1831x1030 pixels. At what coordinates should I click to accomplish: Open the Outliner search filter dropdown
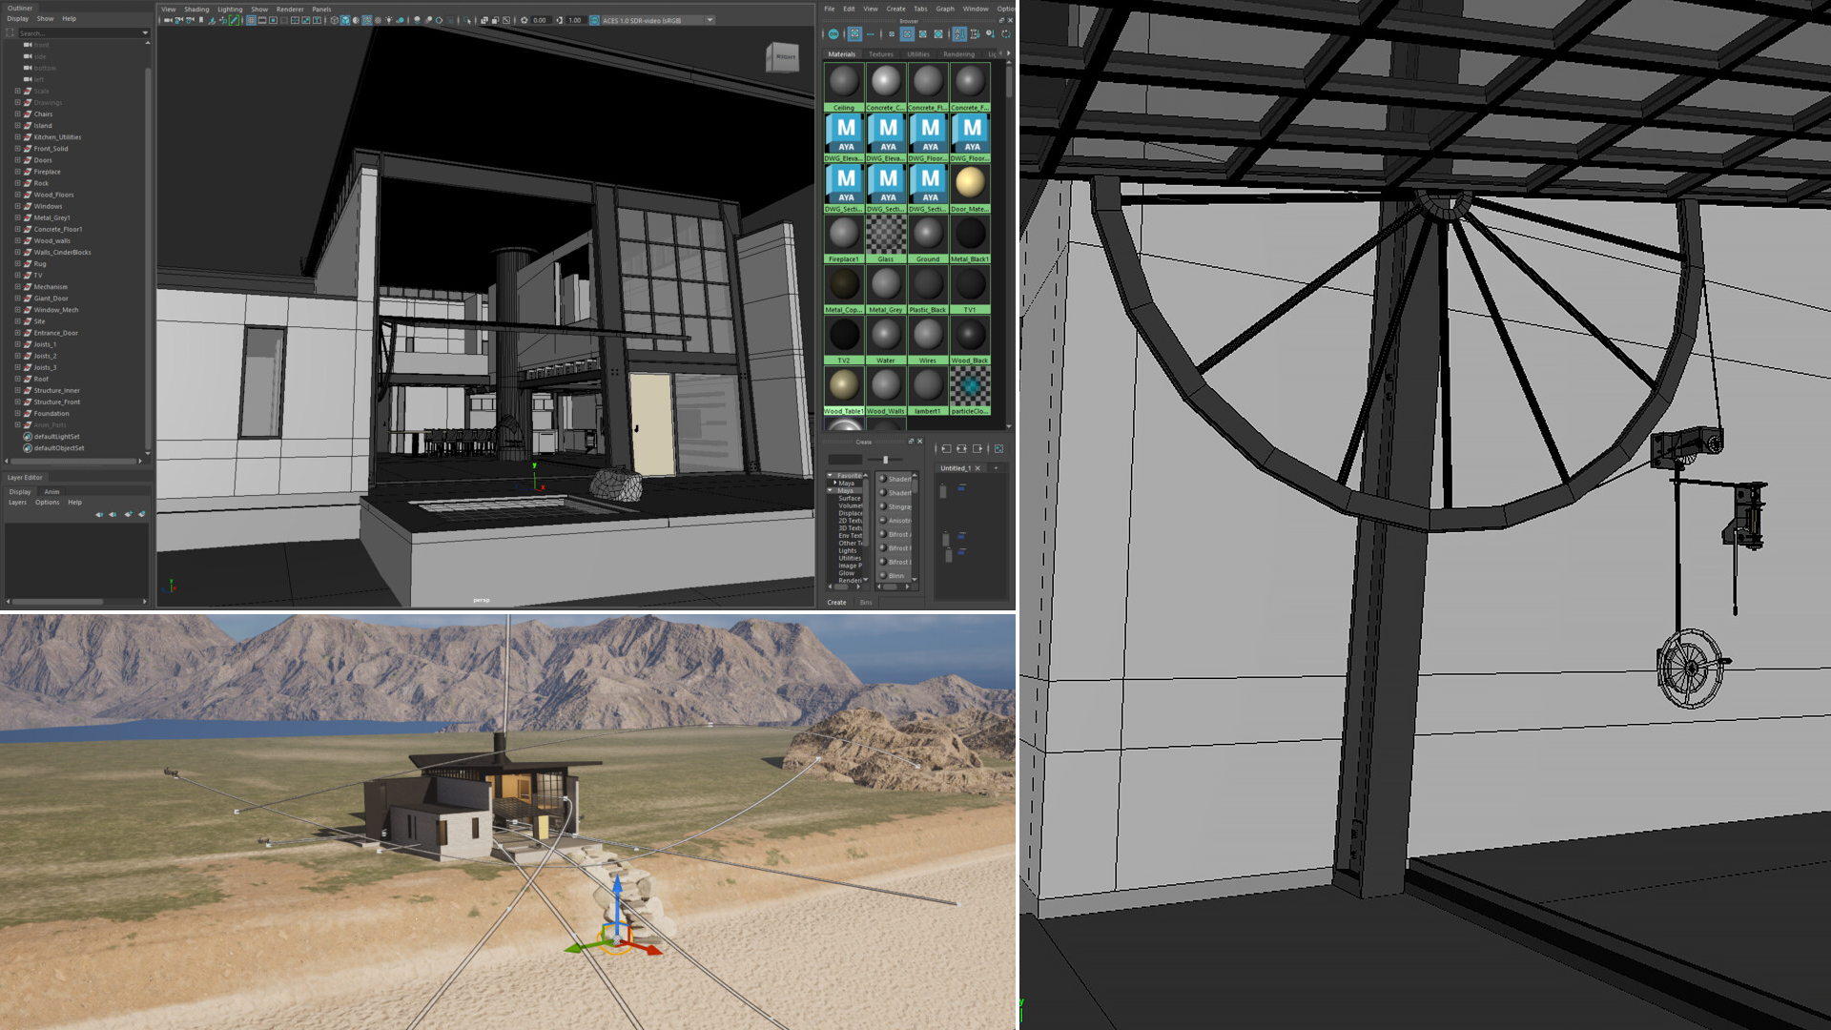(145, 33)
